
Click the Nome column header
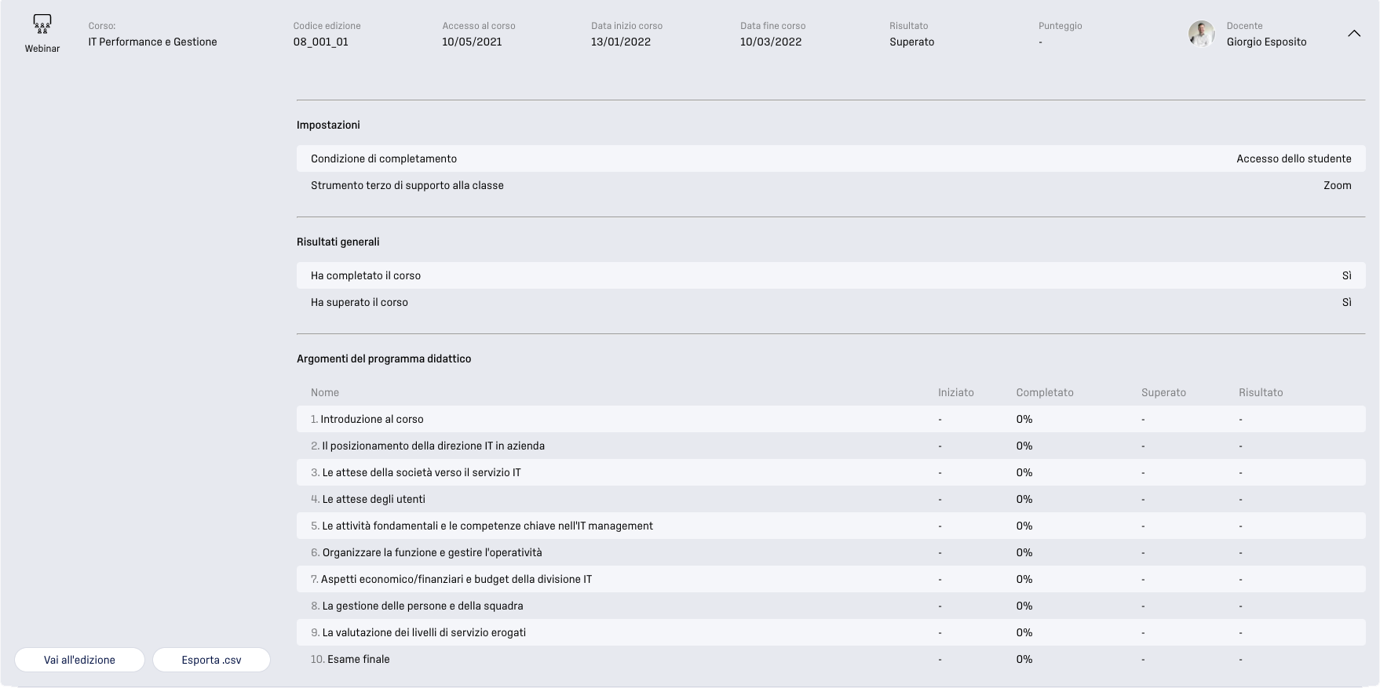[324, 392]
